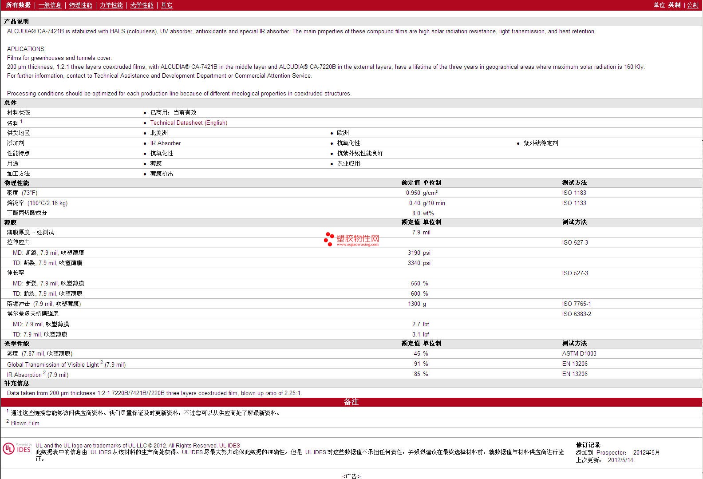Click ISO 1133 test method
The height and width of the screenshot is (479, 703).
click(574, 203)
